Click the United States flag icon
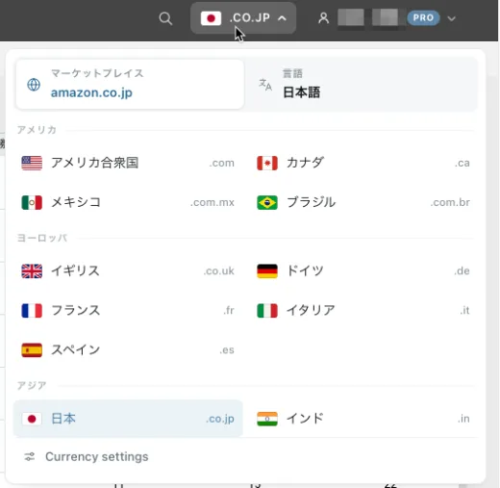 [x=32, y=163]
